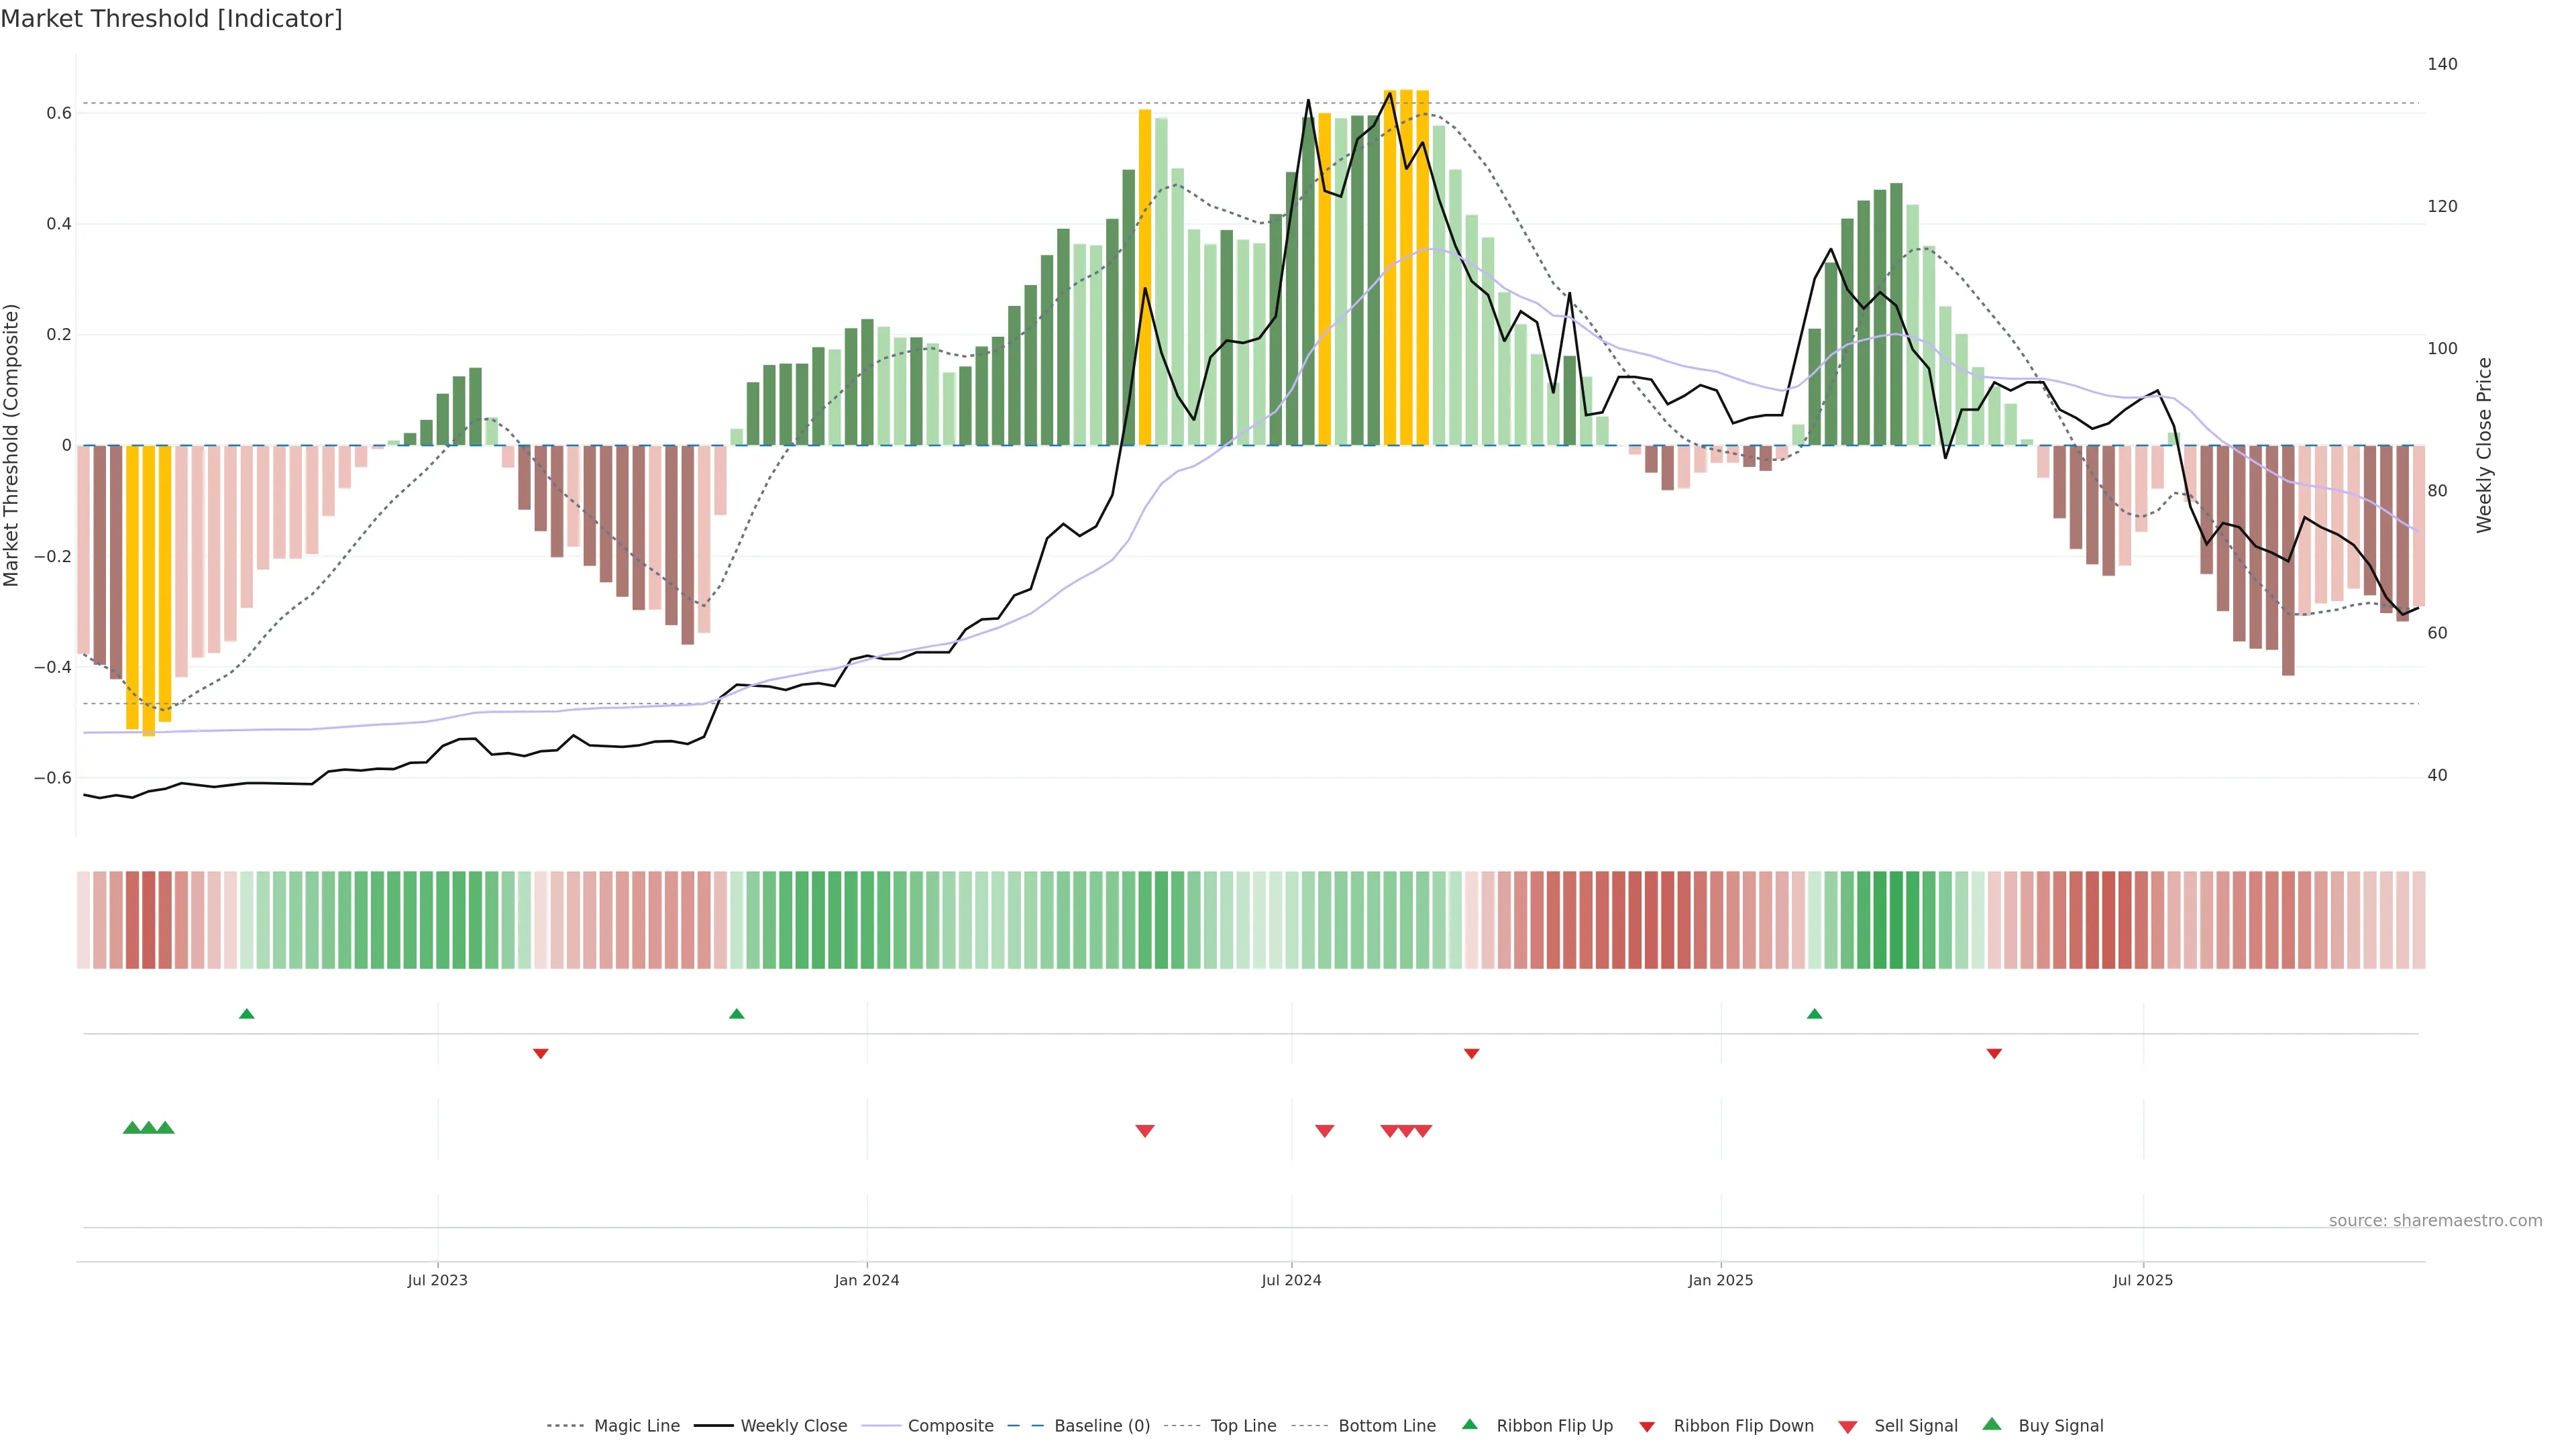Click the Ribbon Flip Down legend triangle icon
This screenshot has height=1449, width=2576.
[1647, 1427]
